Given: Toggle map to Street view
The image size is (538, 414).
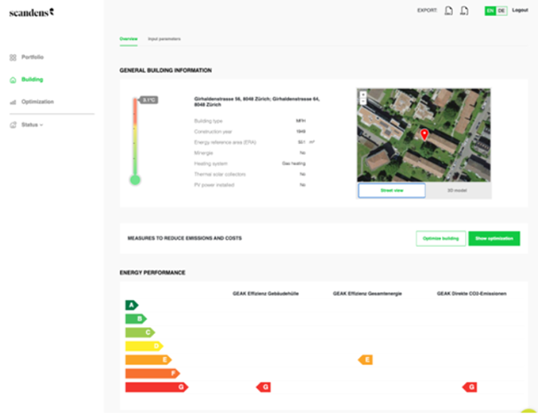Looking at the screenshot, I should coord(391,190).
